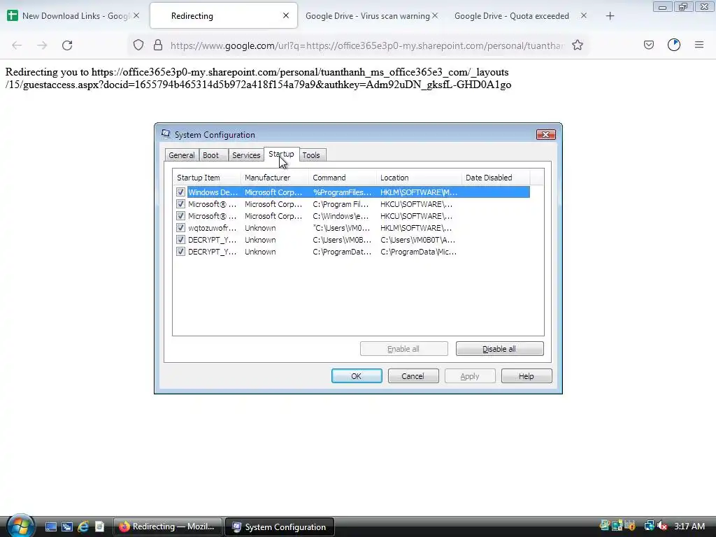Click Cancel in System Configuration
This screenshot has width=716, height=537.
[413, 376]
